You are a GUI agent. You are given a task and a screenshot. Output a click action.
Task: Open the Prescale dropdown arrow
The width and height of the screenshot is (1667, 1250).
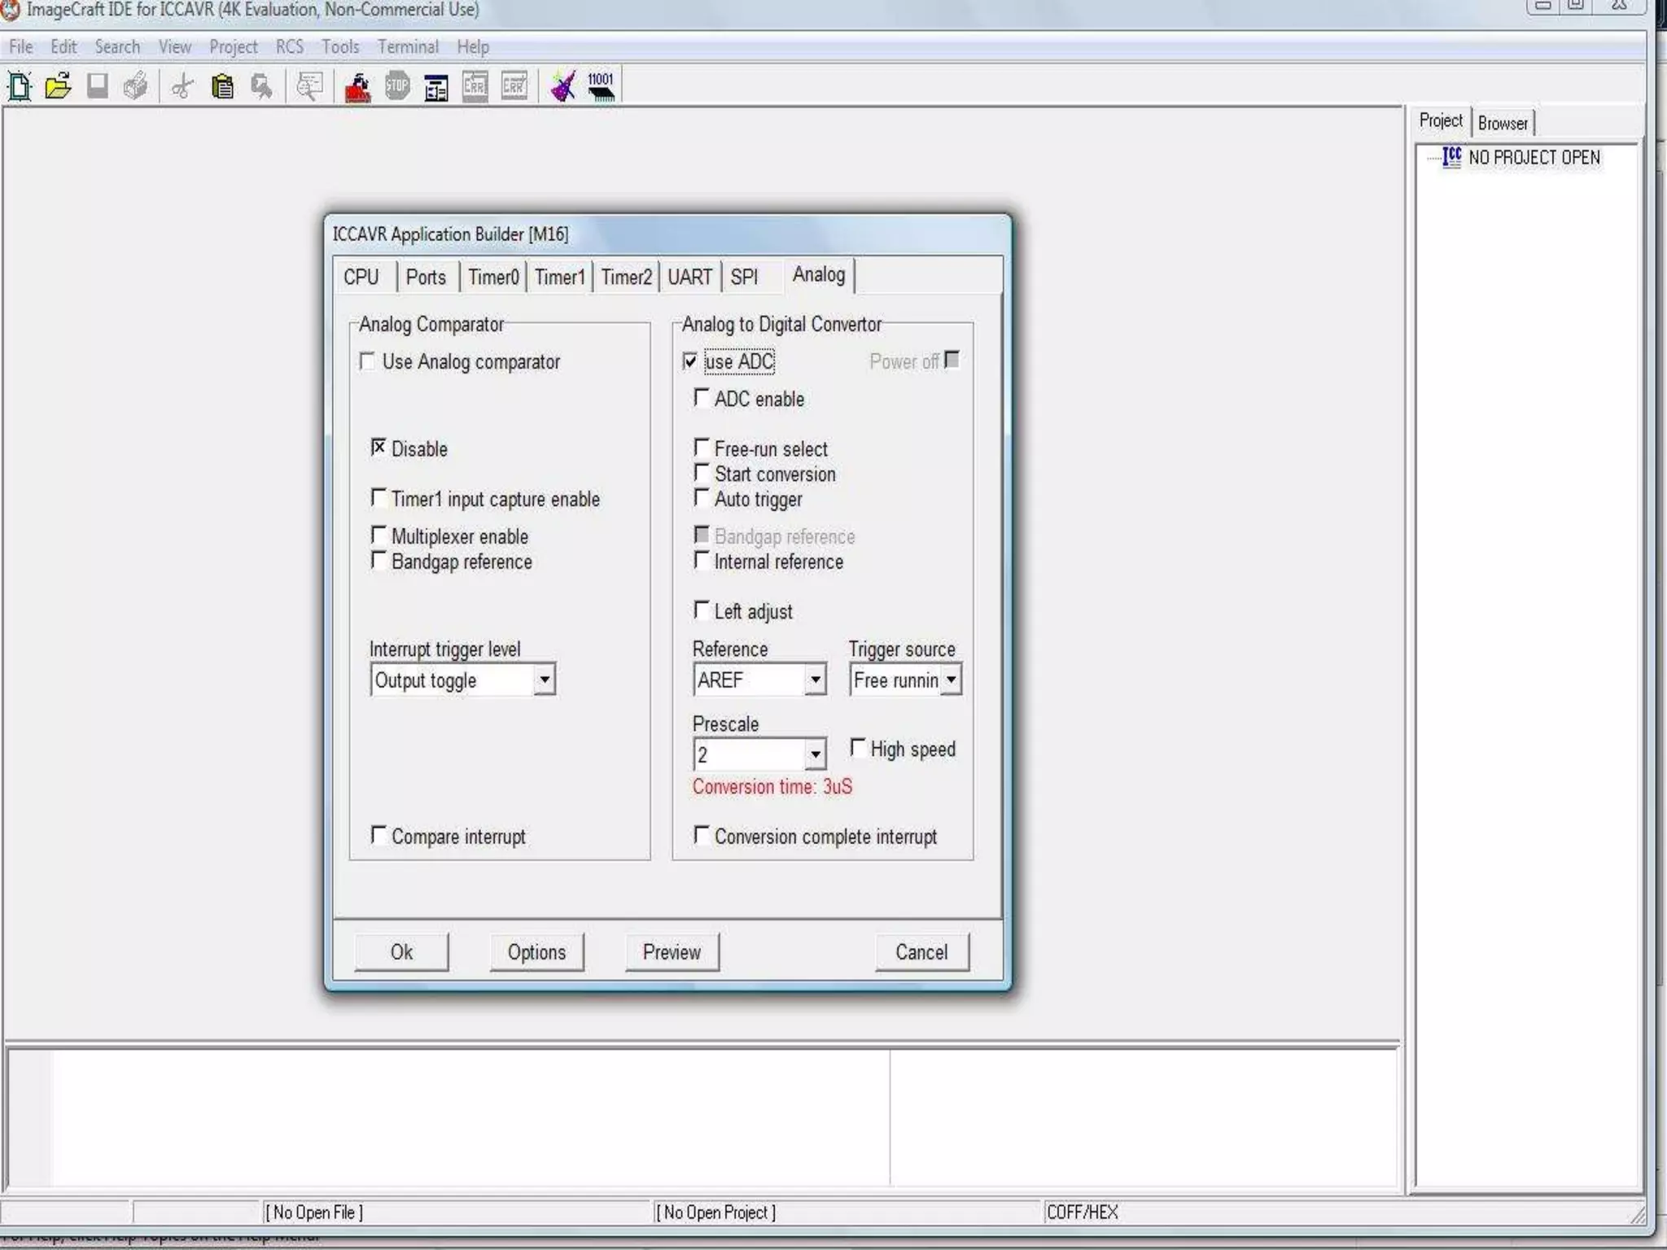point(815,754)
